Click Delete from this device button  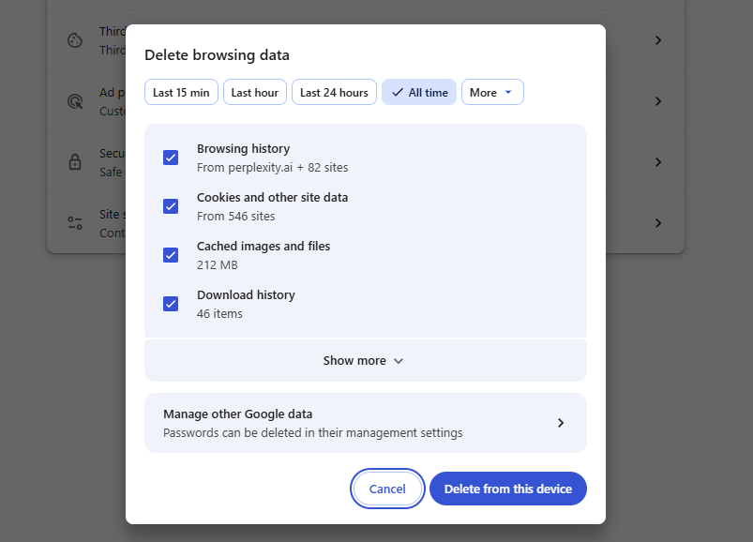click(508, 489)
